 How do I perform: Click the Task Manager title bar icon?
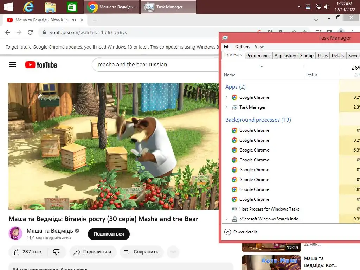coord(225,38)
